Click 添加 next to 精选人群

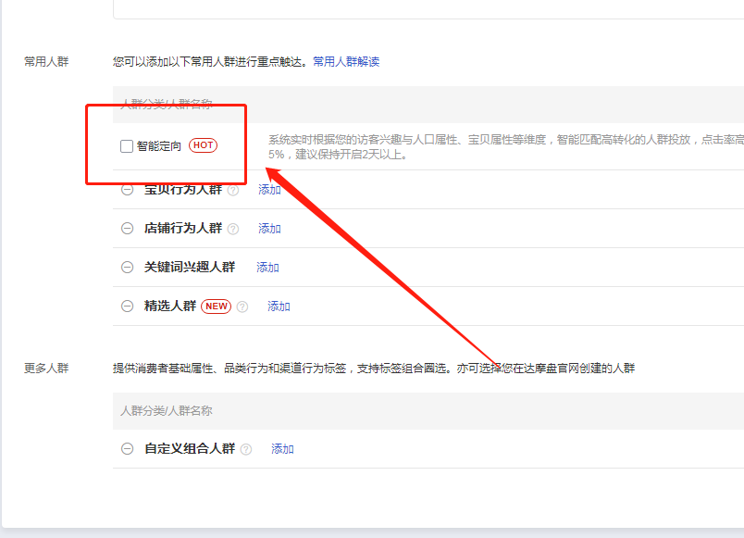(x=279, y=307)
